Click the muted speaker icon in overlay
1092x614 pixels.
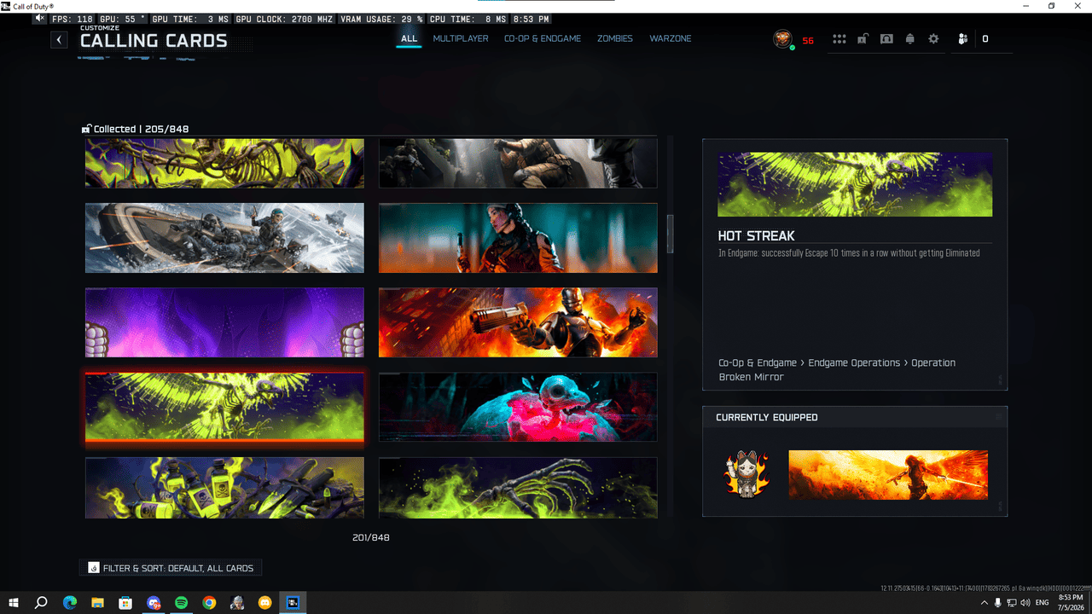pos(40,18)
